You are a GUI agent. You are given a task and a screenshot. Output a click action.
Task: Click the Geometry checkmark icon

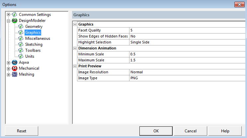tap(21, 27)
